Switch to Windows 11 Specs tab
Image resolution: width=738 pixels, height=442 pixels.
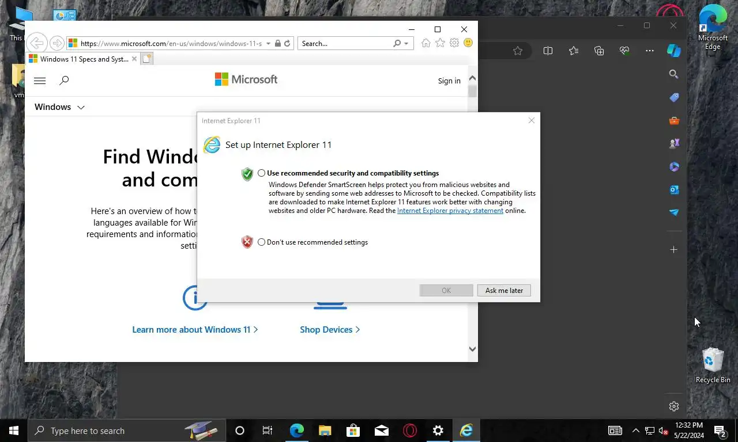[83, 59]
